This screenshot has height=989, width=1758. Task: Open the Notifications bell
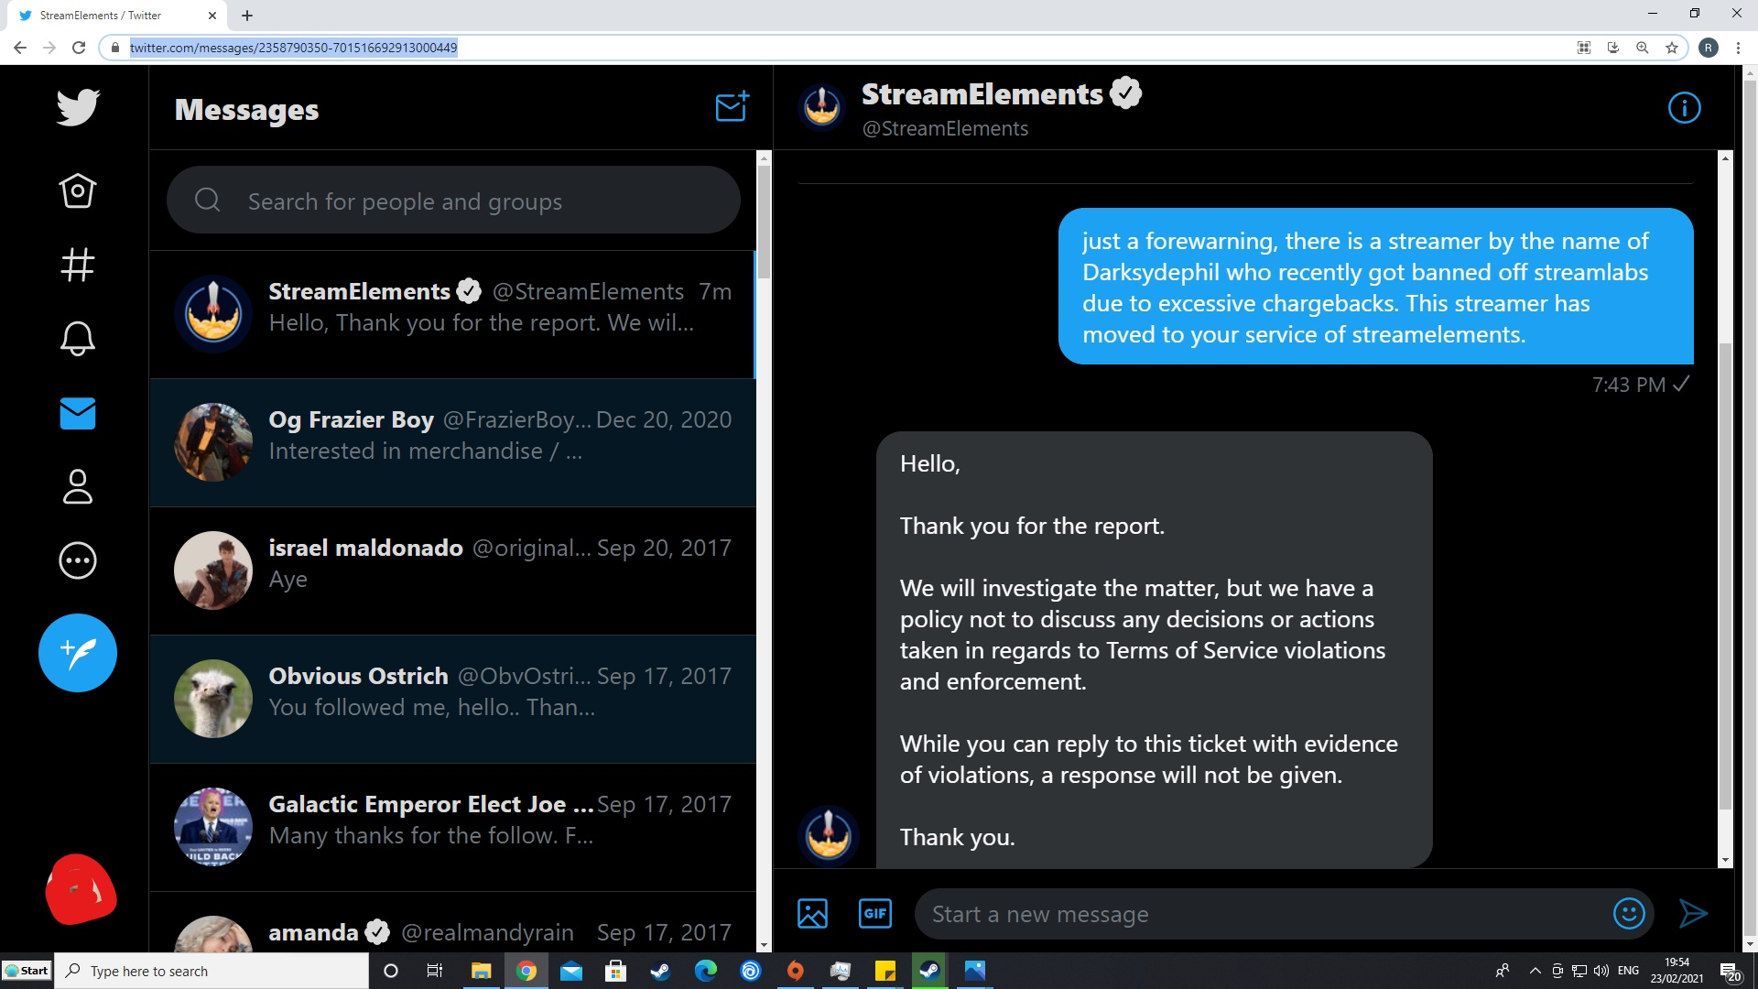tap(78, 339)
